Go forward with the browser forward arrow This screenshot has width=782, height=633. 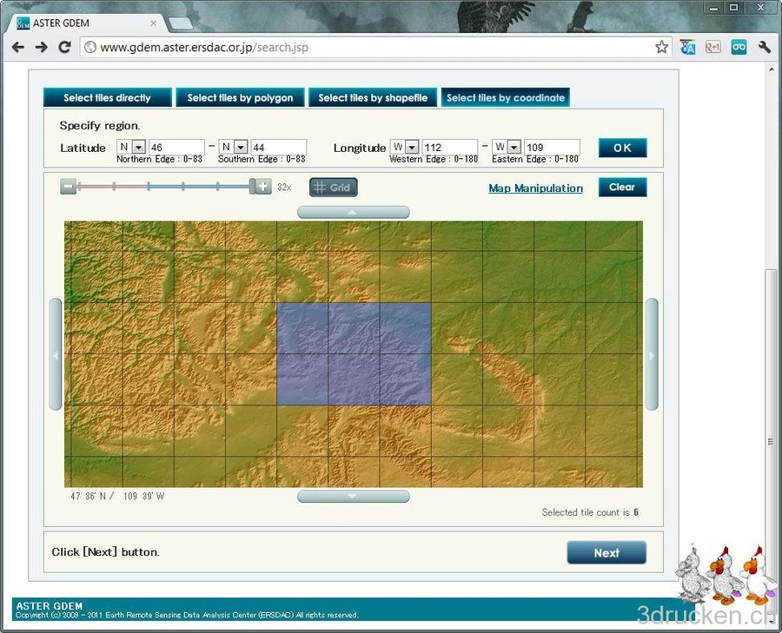tap(42, 48)
